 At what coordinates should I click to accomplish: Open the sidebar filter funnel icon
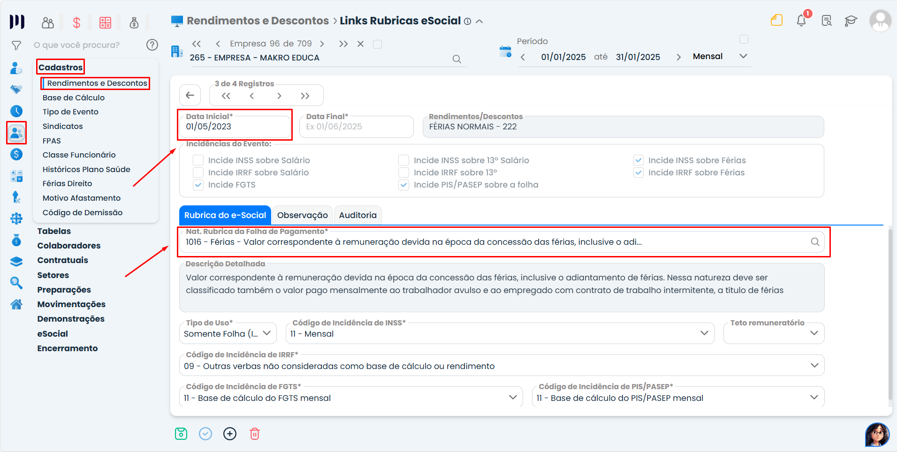click(16, 45)
